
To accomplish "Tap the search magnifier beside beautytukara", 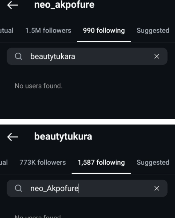I will [18, 57].
